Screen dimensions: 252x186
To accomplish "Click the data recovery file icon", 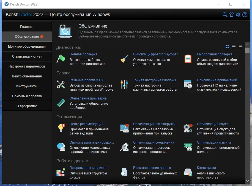I will click(124, 172).
